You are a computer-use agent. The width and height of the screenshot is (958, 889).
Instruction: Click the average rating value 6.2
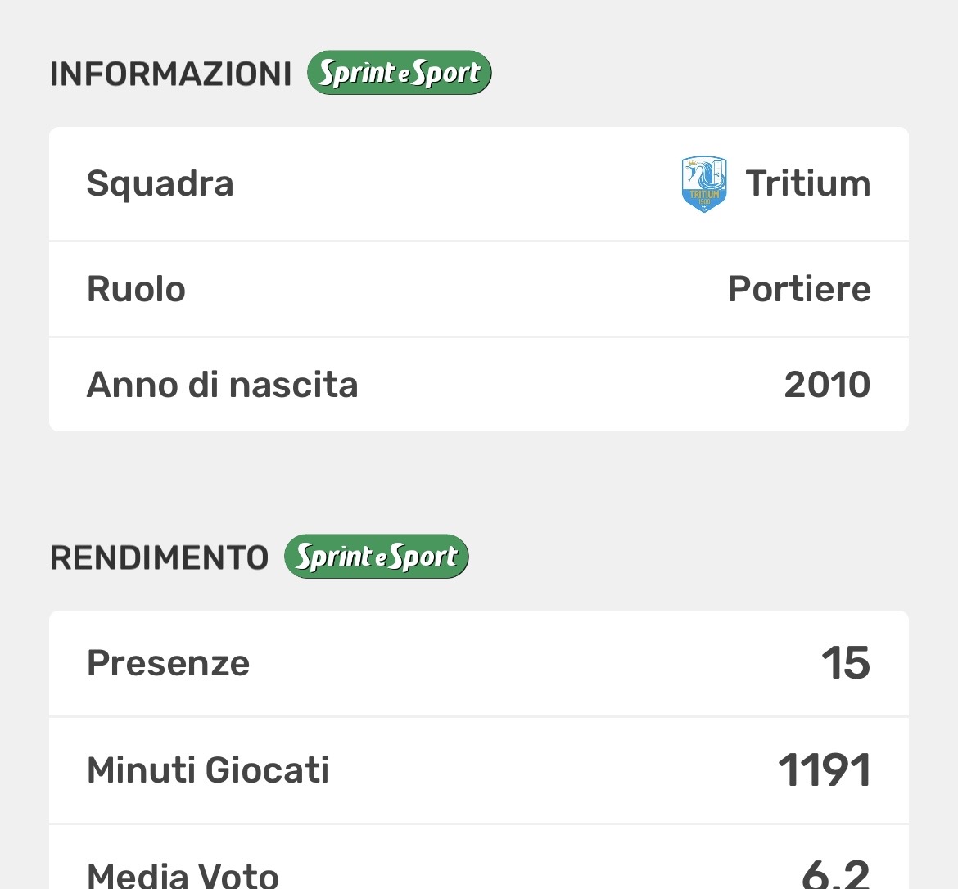[835, 874]
